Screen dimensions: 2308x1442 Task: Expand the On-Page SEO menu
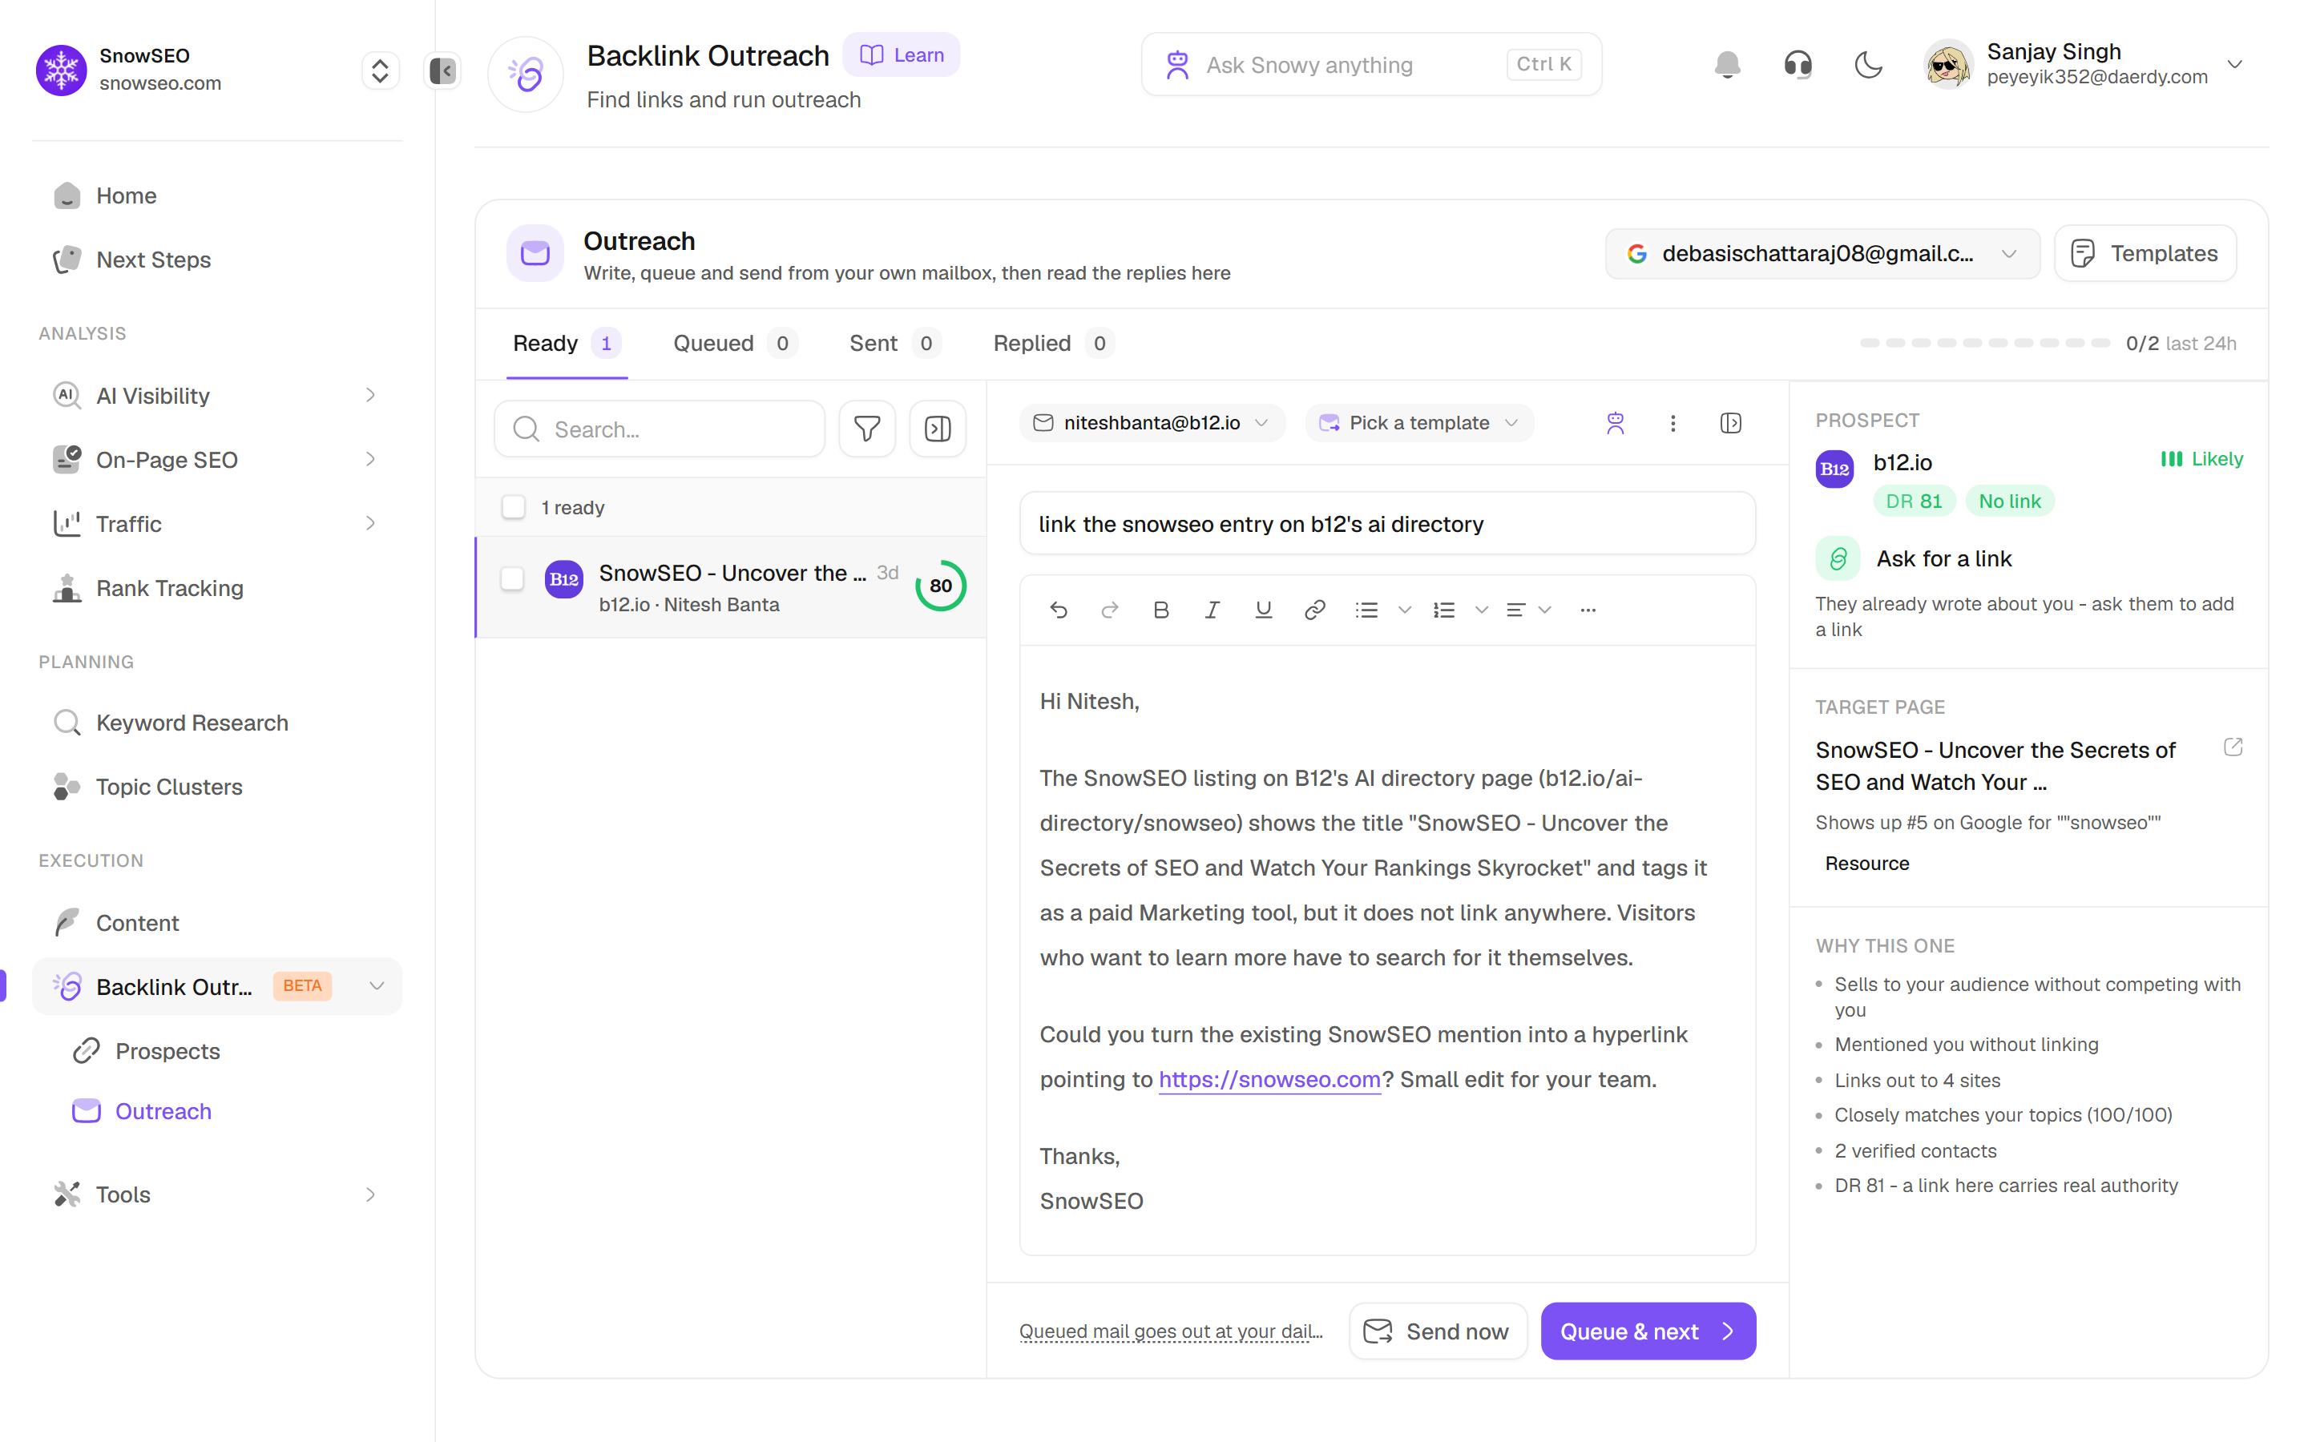pyautogui.click(x=370, y=459)
